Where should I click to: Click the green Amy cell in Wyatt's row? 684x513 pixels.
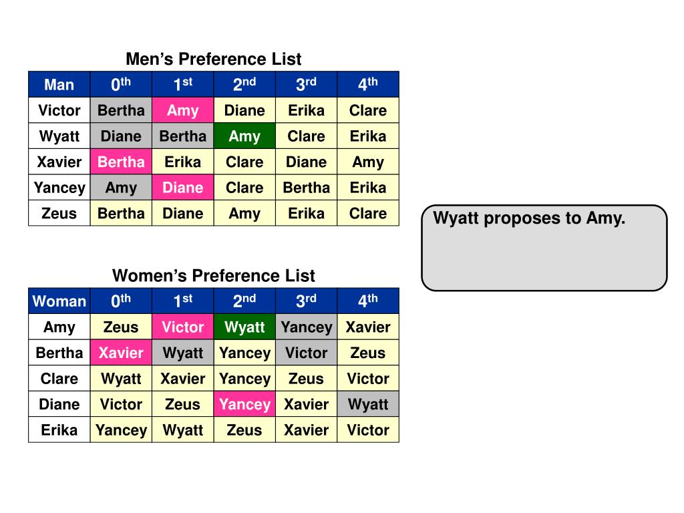[244, 136]
